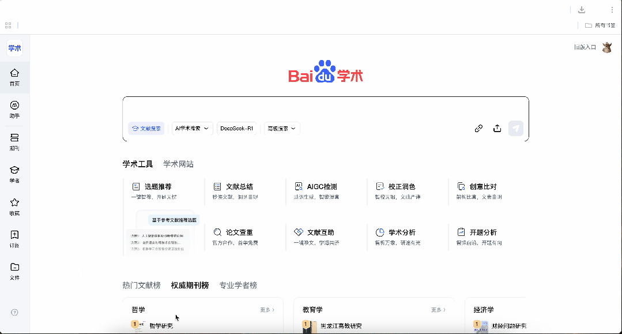Click the apps grid icon in bookmarks bar

[8, 25]
